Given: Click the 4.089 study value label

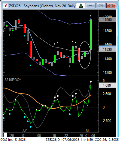Looking at the screenshot, I should pos(107,85).
